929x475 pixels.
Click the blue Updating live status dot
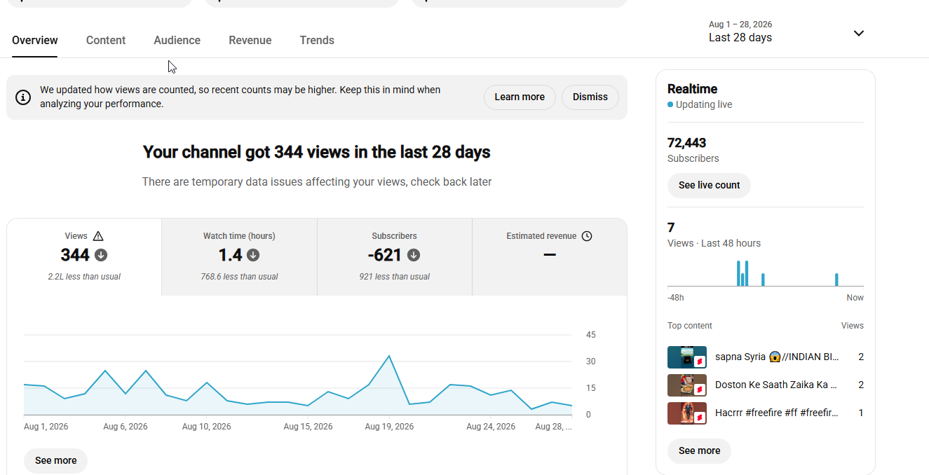pyautogui.click(x=670, y=104)
